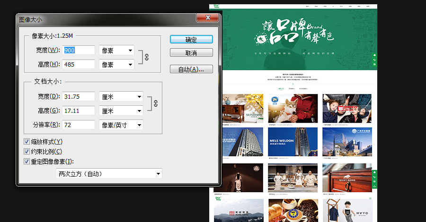
Task: Expand the document height 厘米 unit dropdown
Action: pos(121,111)
